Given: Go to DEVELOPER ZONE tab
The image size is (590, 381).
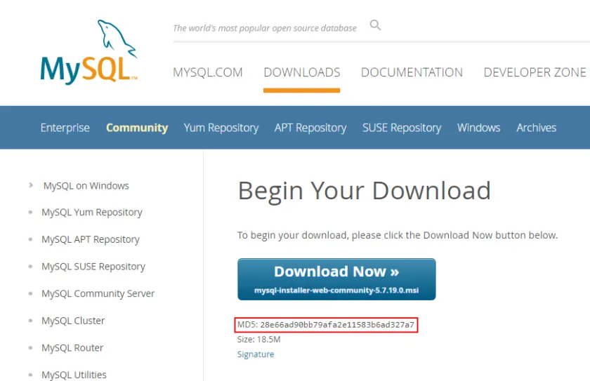Looking at the screenshot, I should coord(535,72).
